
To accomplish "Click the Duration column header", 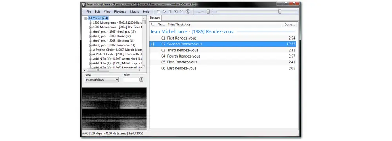I will click(290, 25).
